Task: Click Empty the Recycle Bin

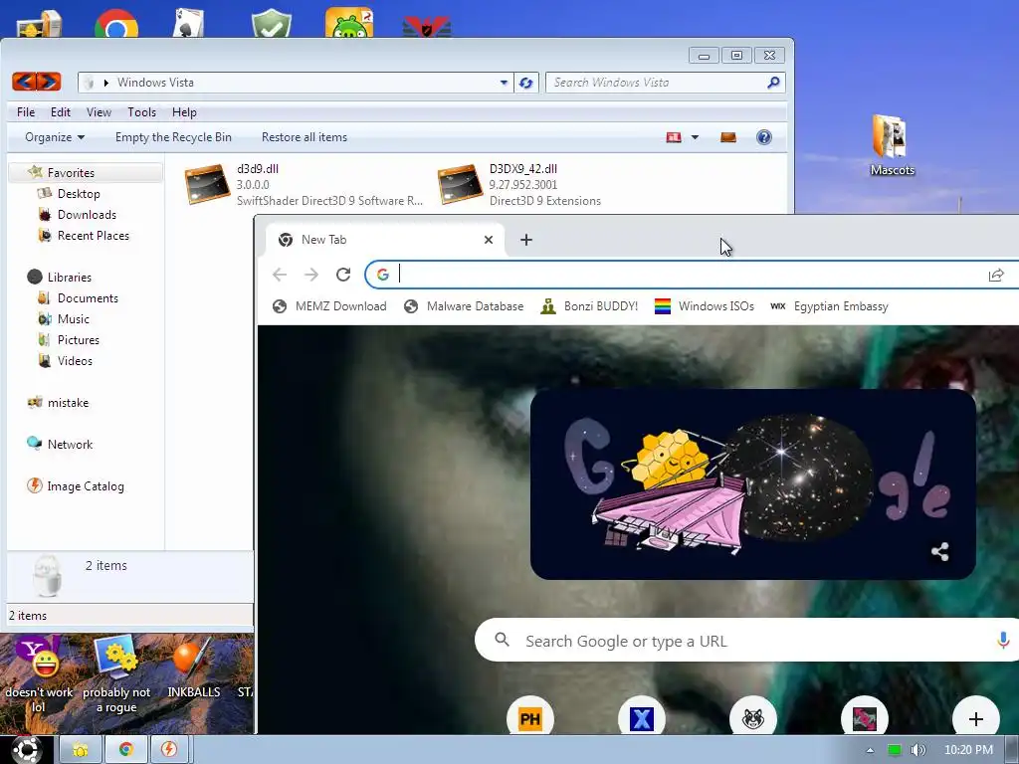Action: tap(173, 137)
